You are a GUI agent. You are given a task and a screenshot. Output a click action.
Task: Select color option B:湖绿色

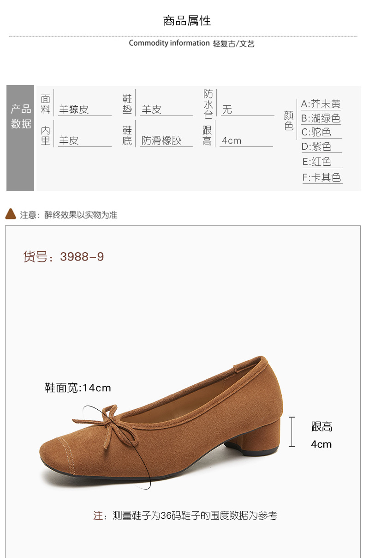[321, 119]
